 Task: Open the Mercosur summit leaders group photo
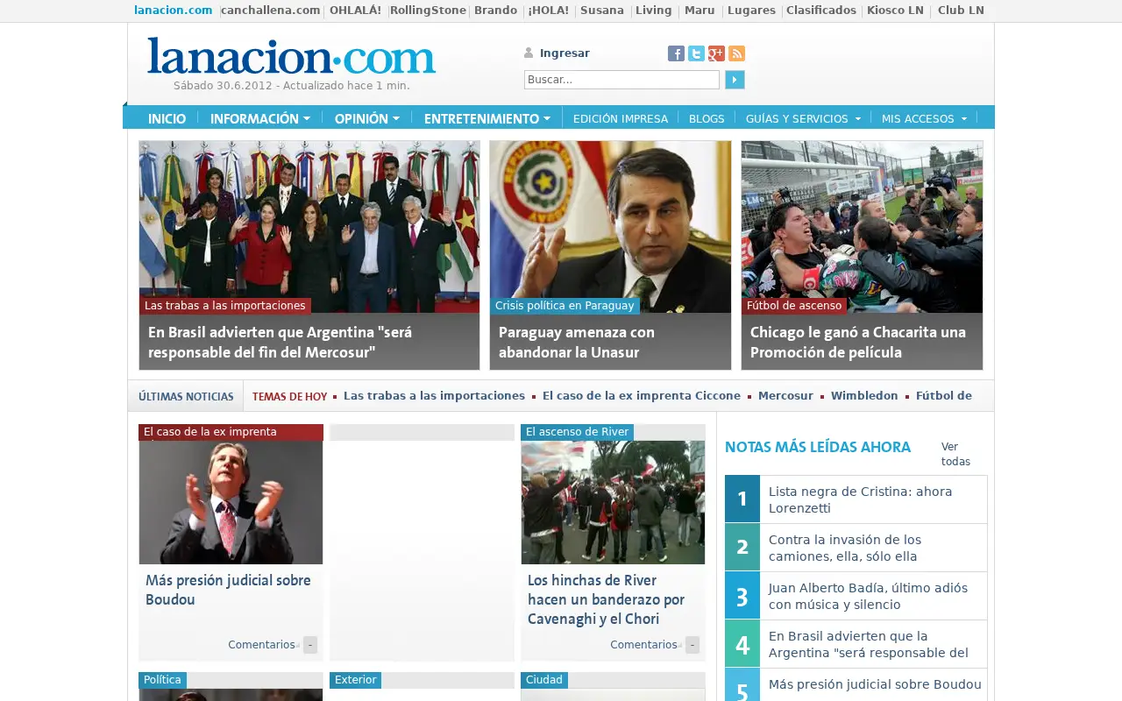[309, 226]
